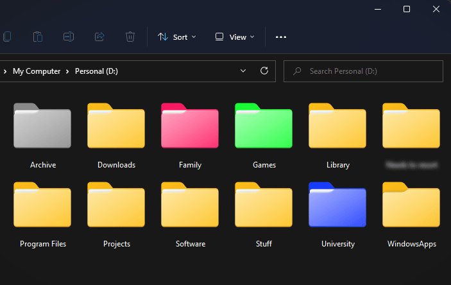Click the Delete trash can icon
This screenshot has height=285, width=451.
130,37
